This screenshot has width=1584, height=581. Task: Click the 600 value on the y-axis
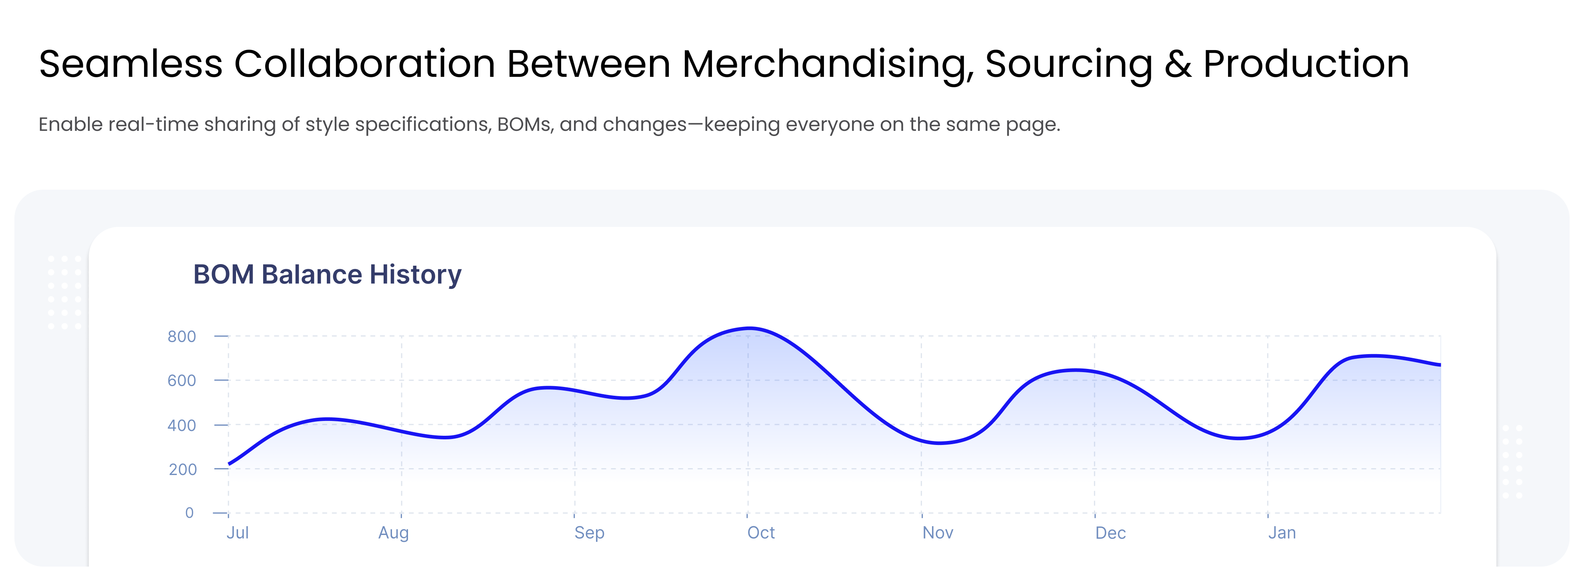point(181,381)
